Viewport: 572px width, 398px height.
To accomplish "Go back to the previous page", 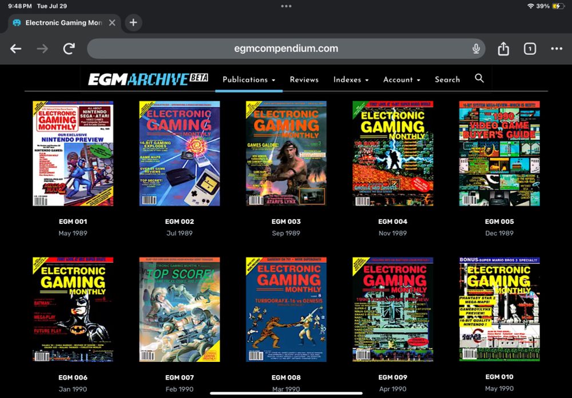I will click(x=15, y=49).
